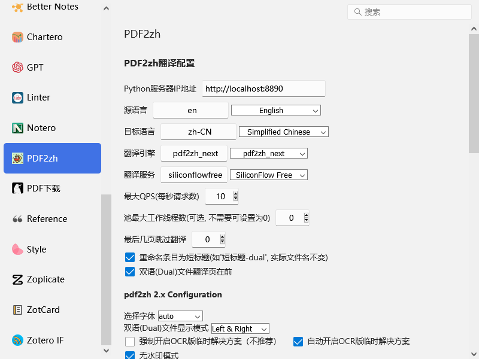Decrease the skip last pages value

point(222,242)
